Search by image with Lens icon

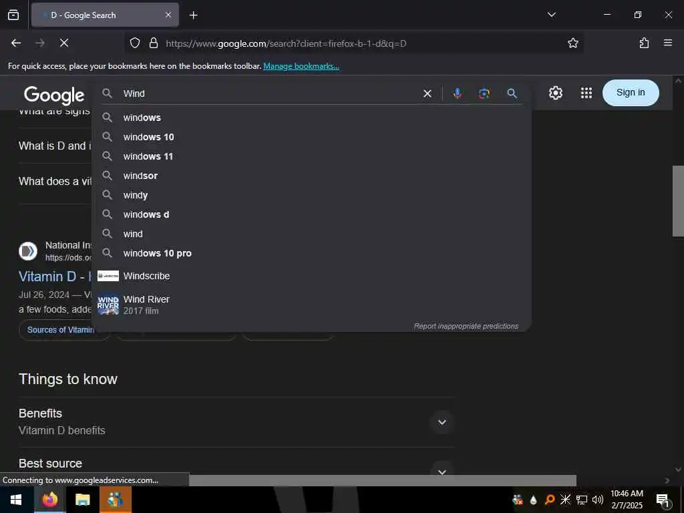click(484, 94)
